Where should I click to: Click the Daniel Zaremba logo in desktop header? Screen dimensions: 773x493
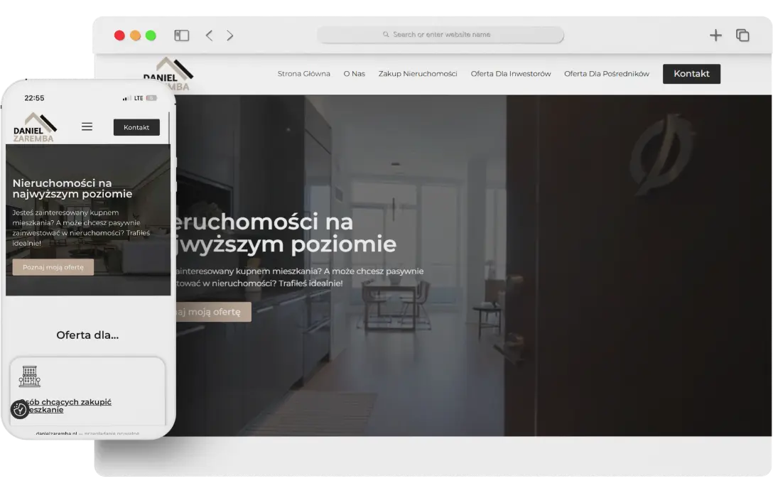click(168, 73)
